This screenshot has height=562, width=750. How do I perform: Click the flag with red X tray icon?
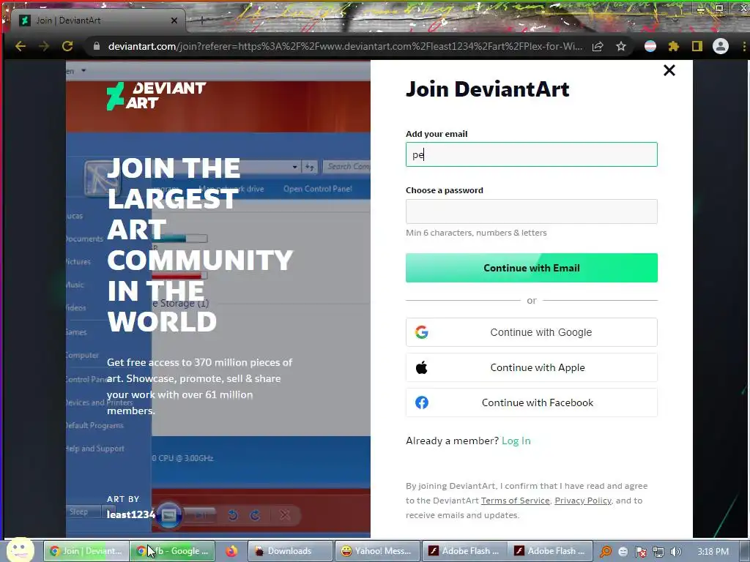click(x=640, y=552)
